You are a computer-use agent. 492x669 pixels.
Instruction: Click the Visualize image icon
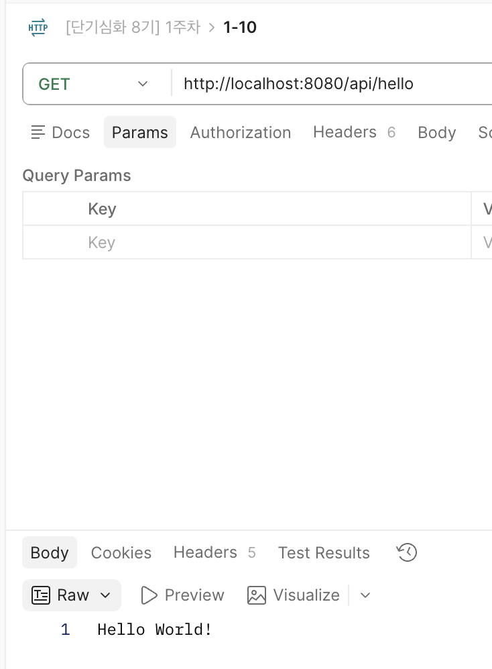(257, 595)
